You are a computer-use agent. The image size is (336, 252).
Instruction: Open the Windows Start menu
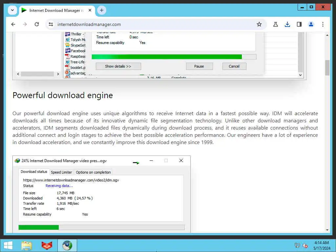[8, 245]
